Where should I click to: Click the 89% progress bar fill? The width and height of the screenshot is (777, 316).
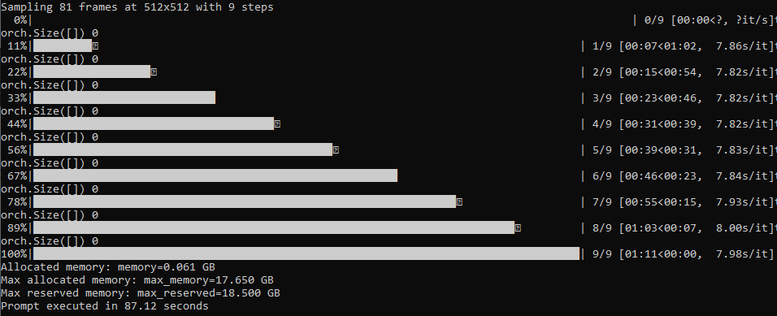pyautogui.click(x=274, y=227)
